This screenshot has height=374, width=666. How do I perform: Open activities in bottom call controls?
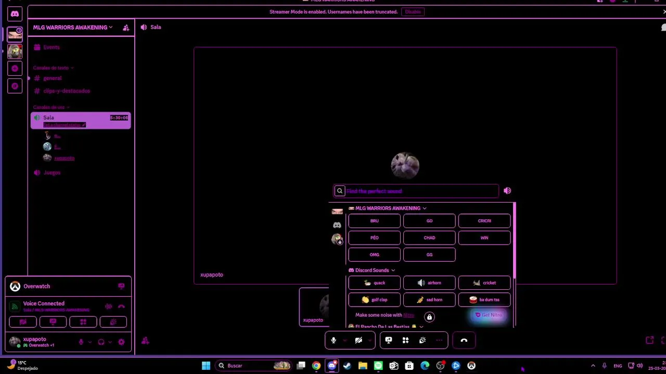(405, 340)
